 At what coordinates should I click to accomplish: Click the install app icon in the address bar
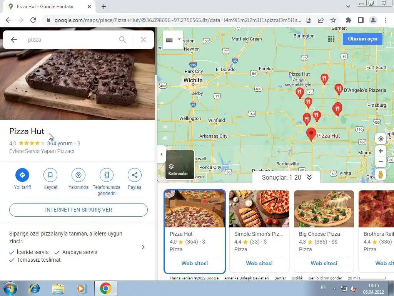coord(309,20)
